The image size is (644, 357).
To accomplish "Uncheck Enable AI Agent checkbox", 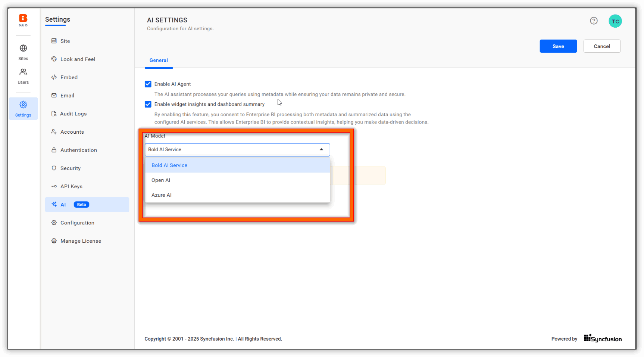I will pos(148,84).
